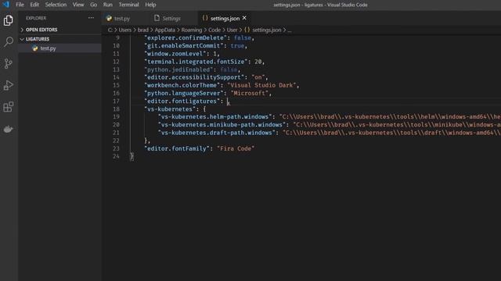Click "vs-kubernetes.helm-path.windows" key text
This screenshot has height=281, width=501.
click(x=214, y=117)
